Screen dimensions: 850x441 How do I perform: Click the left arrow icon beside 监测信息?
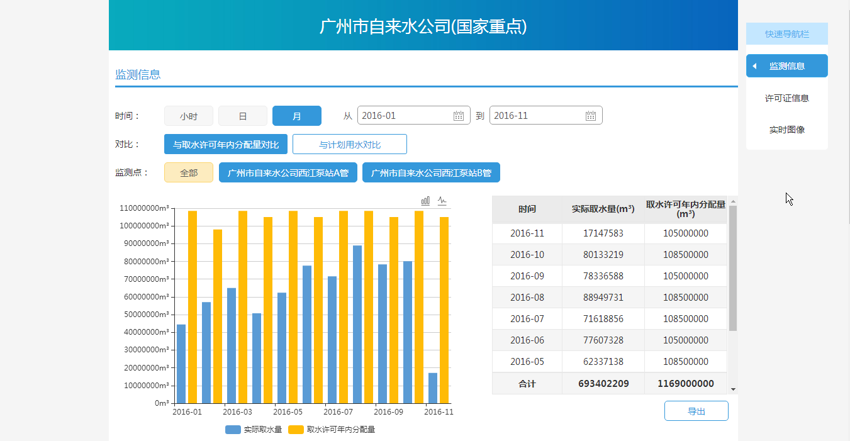tap(754, 66)
